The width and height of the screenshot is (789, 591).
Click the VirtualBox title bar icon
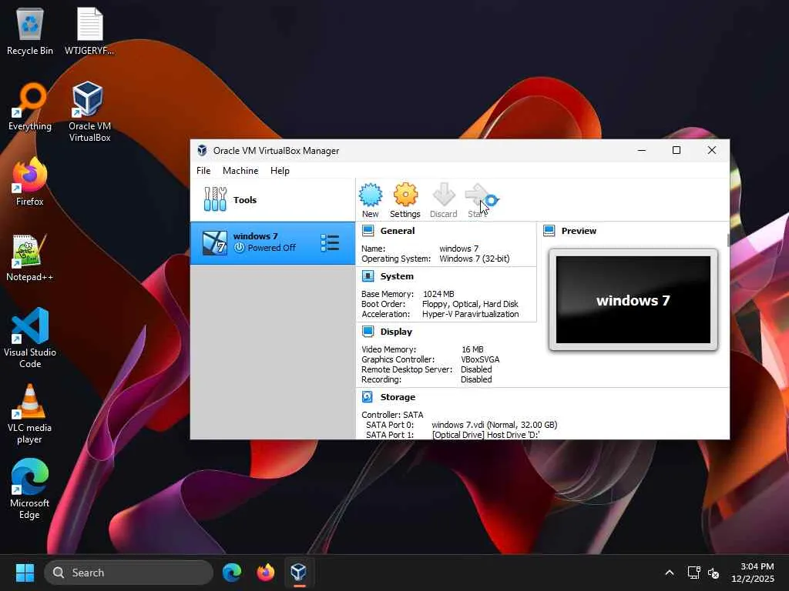point(203,150)
